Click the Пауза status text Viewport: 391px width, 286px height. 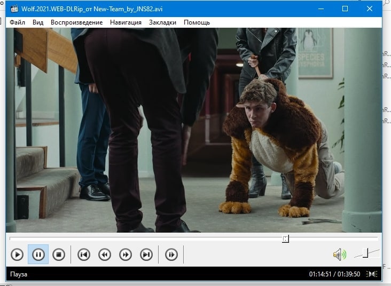19,274
